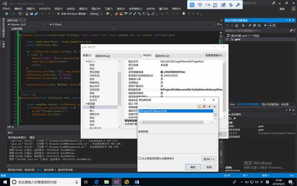Select the 预处理器 item under C/C++
297x186 pixels.
(x=94, y=72)
